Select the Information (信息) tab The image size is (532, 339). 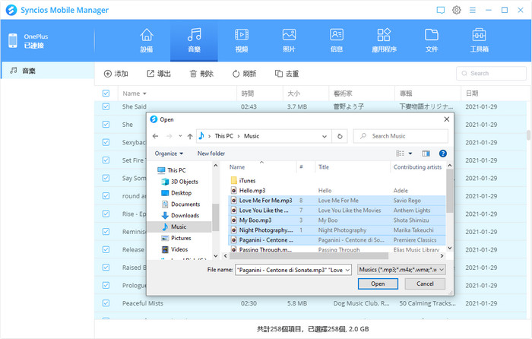(x=337, y=40)
